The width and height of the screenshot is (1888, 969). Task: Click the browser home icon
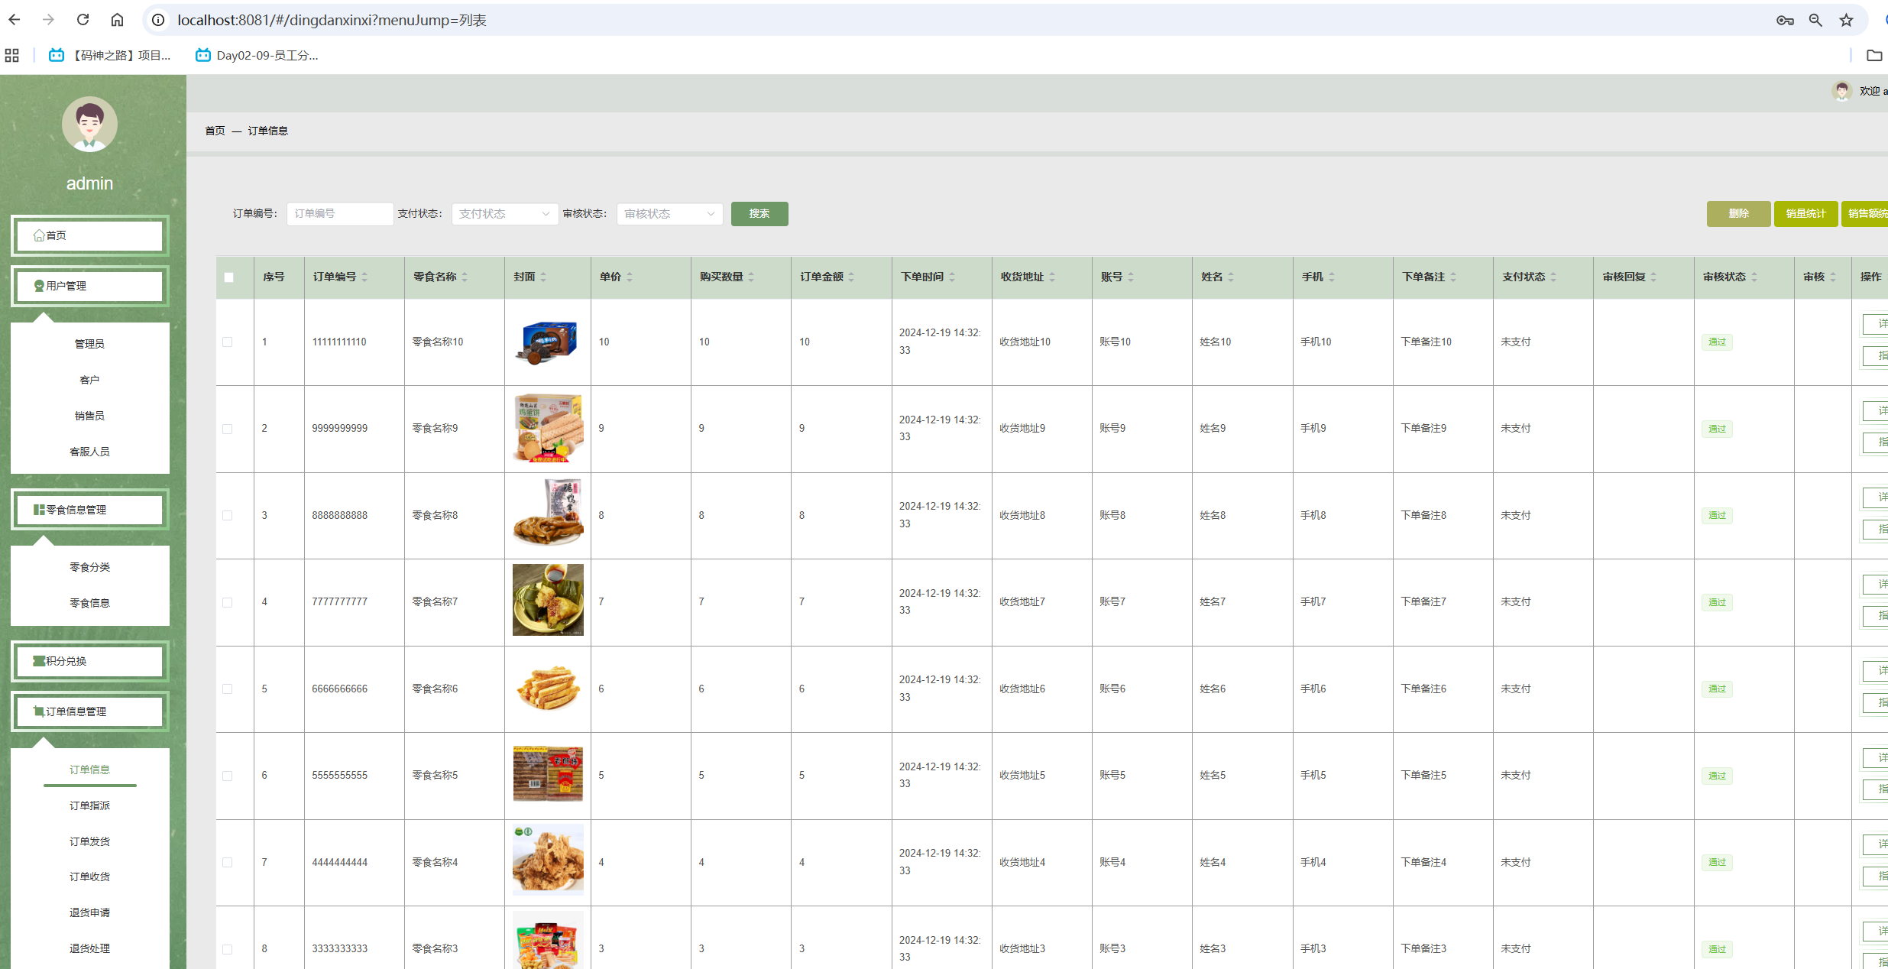(x=117, y=20)
